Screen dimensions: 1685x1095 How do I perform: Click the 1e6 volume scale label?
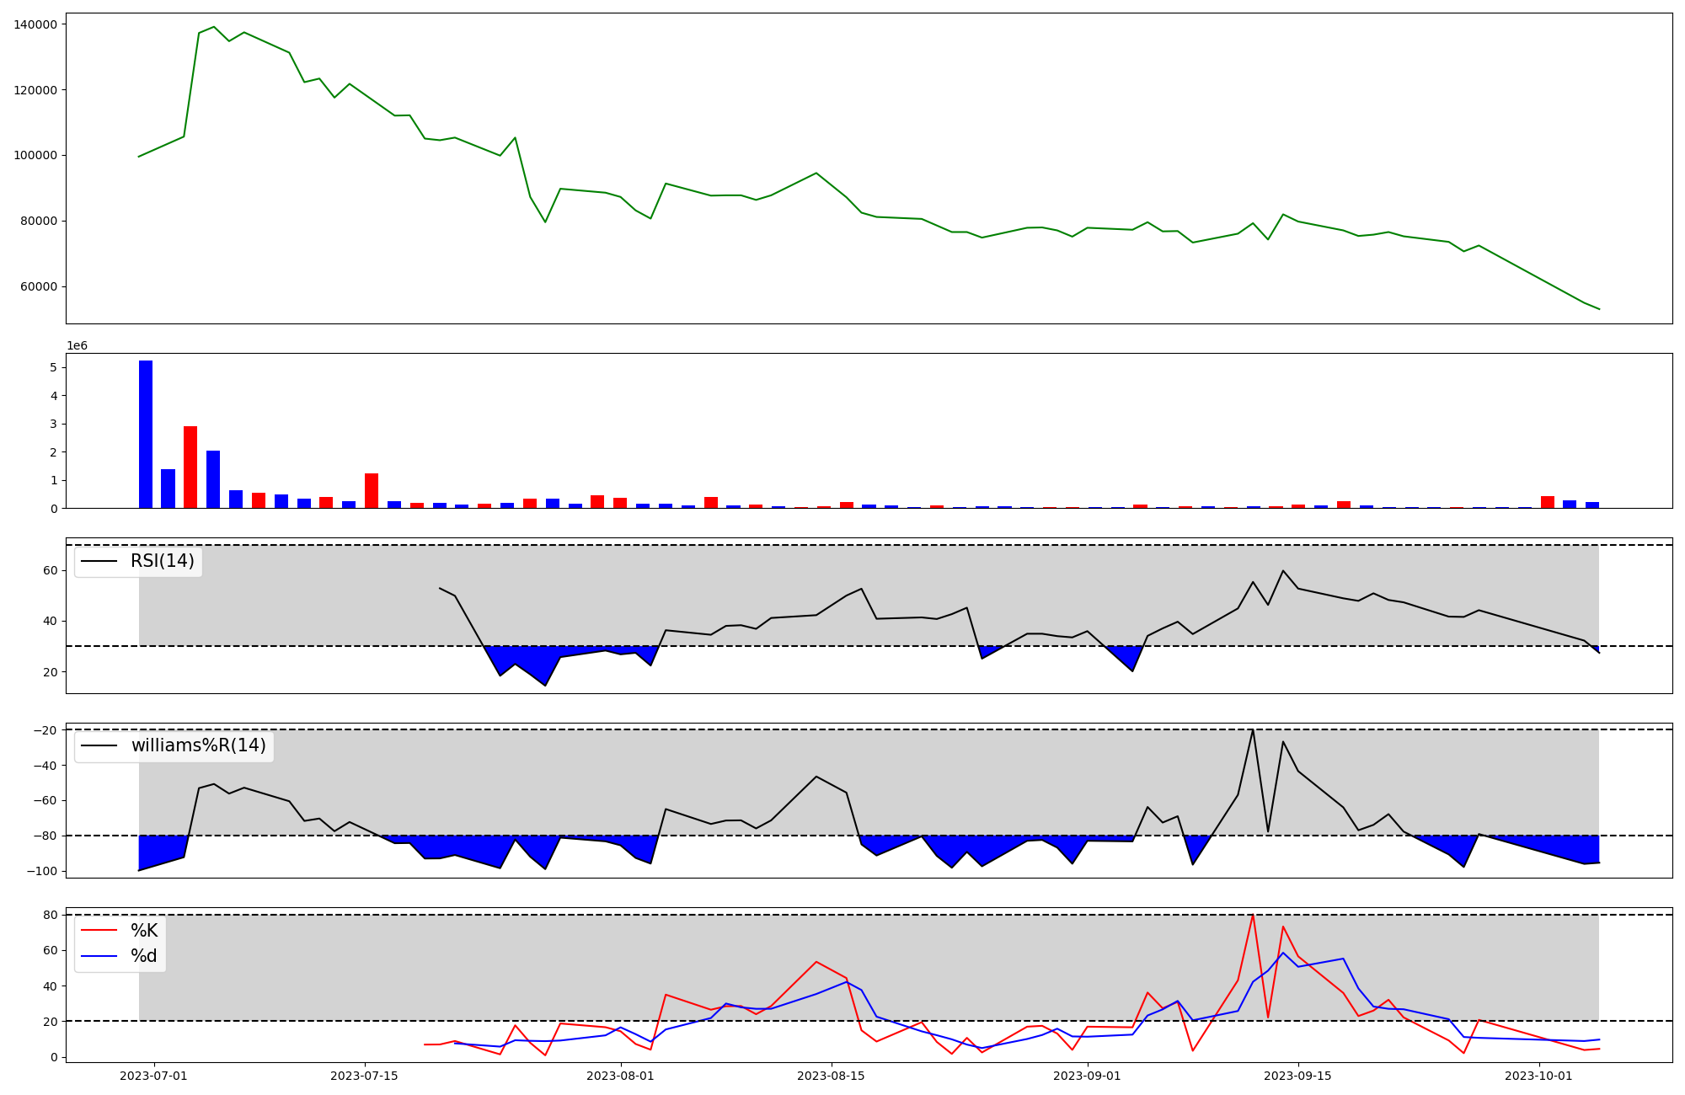pos(77,346)
